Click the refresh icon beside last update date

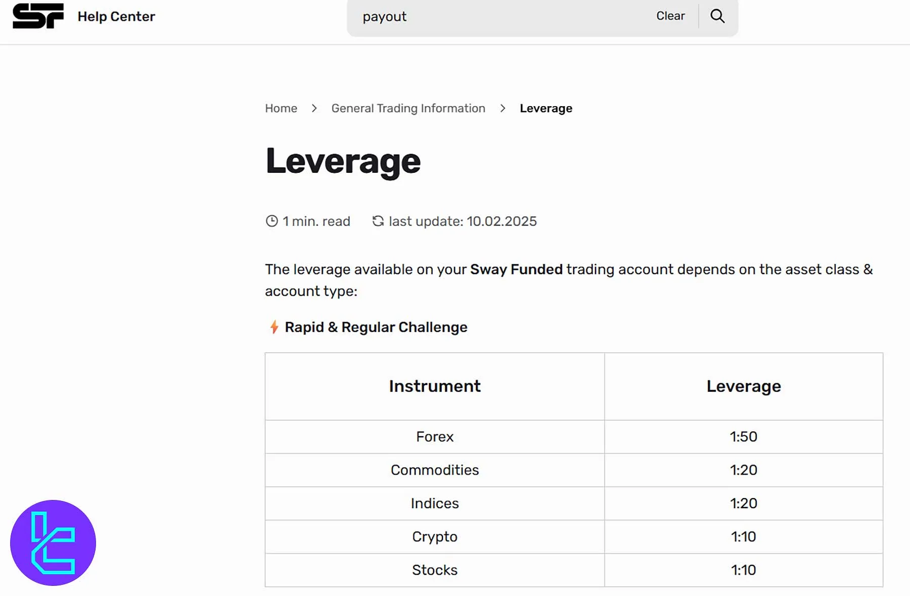pos(378,221)
